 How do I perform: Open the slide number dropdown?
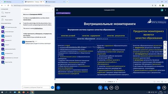[111, 82]
